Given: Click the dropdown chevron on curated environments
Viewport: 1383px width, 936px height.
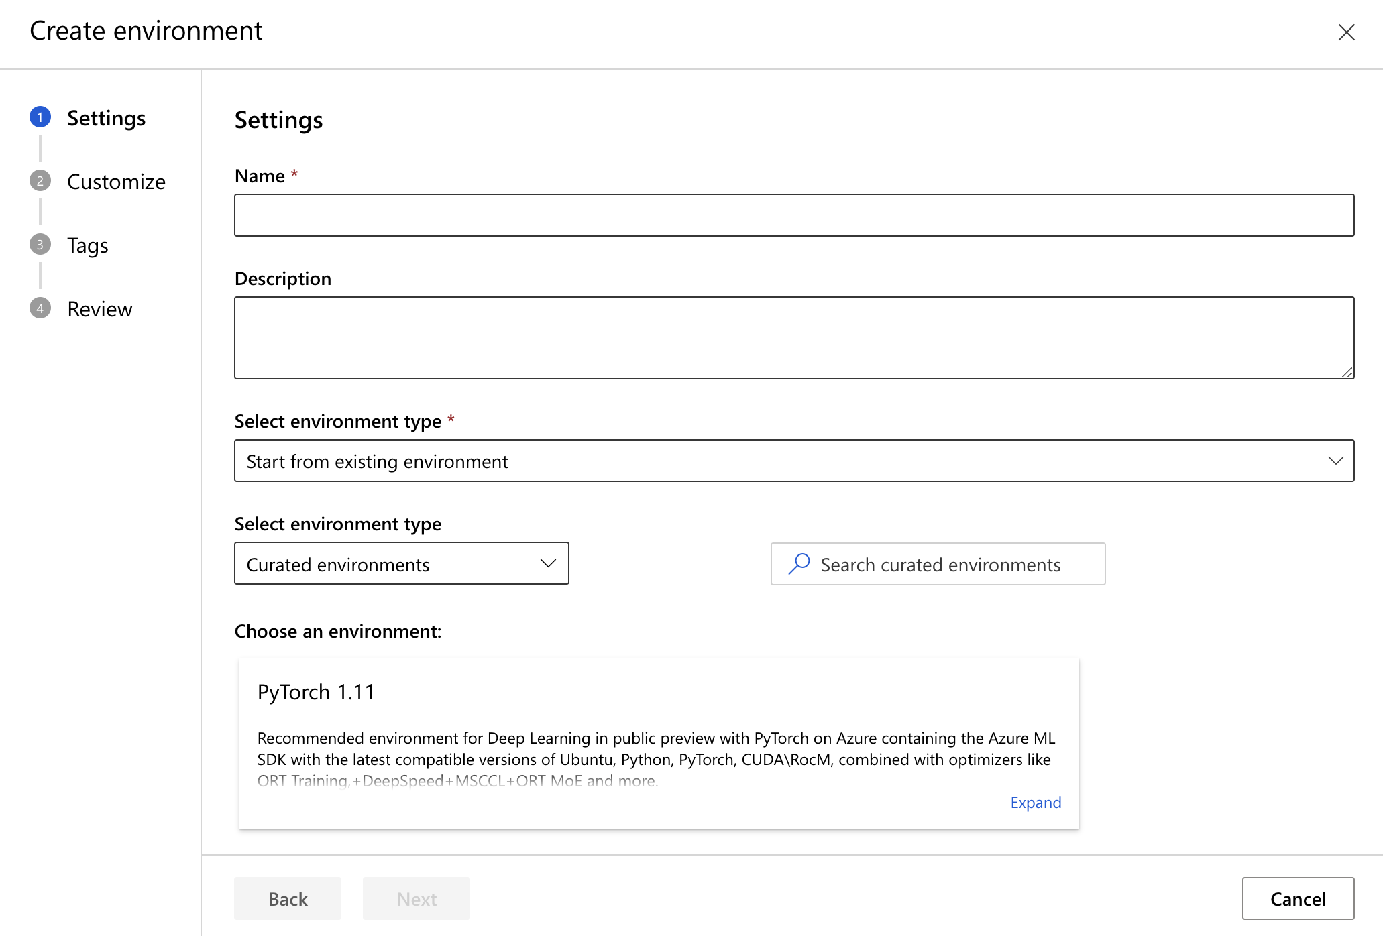Looking at the screenshot, I should coord(547,563).
